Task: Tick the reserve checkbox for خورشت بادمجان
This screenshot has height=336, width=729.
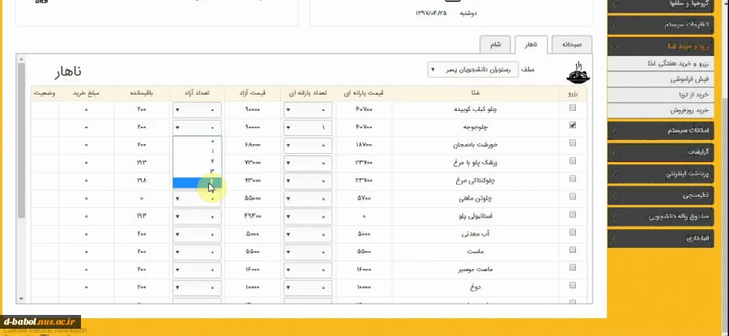Action: pos(573,143)
